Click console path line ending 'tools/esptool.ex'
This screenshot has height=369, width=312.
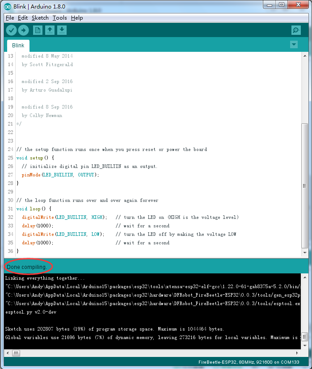coord(153,304)
